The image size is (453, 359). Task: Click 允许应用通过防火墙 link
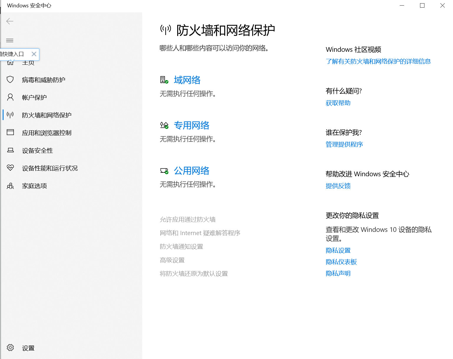(188, 220)
